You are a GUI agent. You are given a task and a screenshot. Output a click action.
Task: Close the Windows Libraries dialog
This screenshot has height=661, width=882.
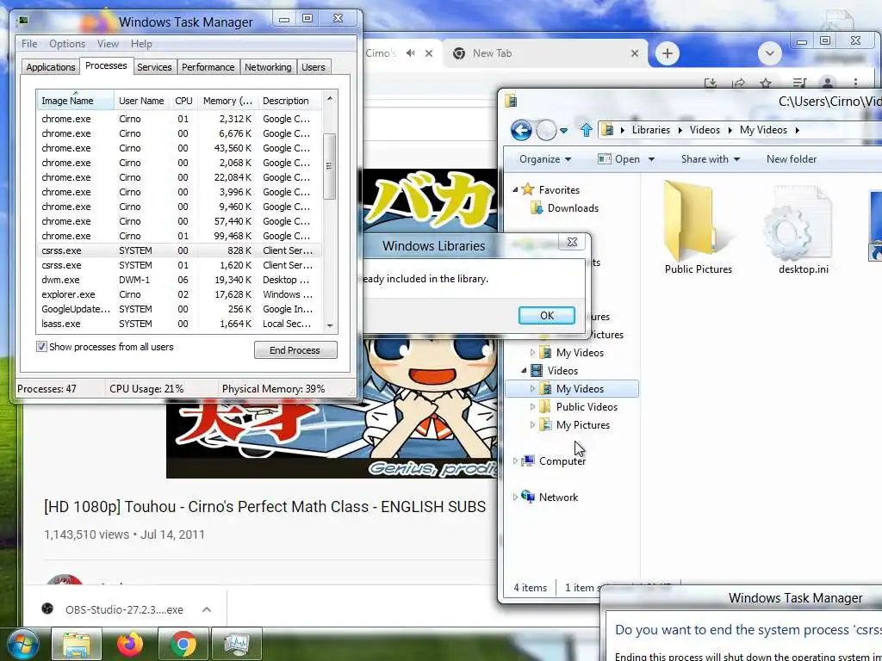pos(572,242)
